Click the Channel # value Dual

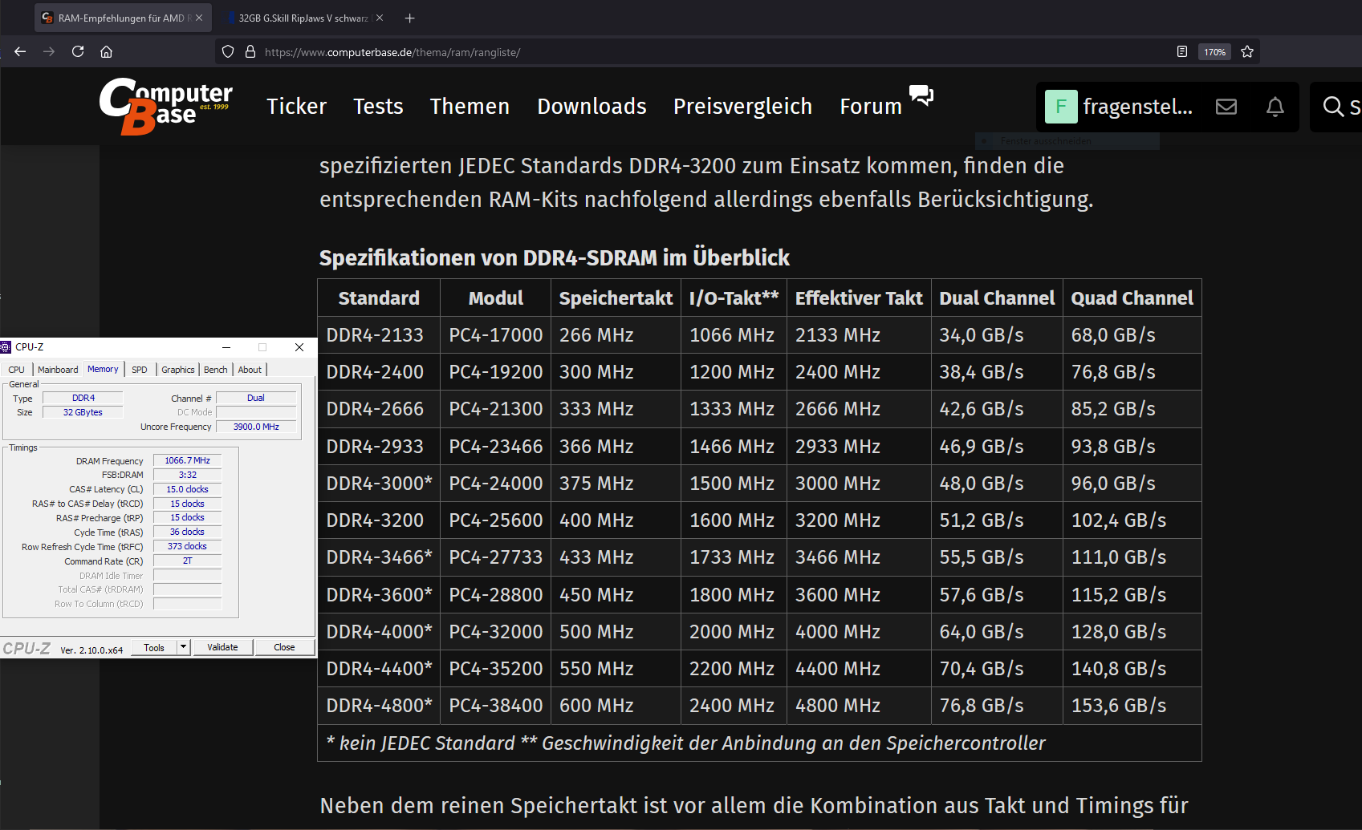point(256,398)
